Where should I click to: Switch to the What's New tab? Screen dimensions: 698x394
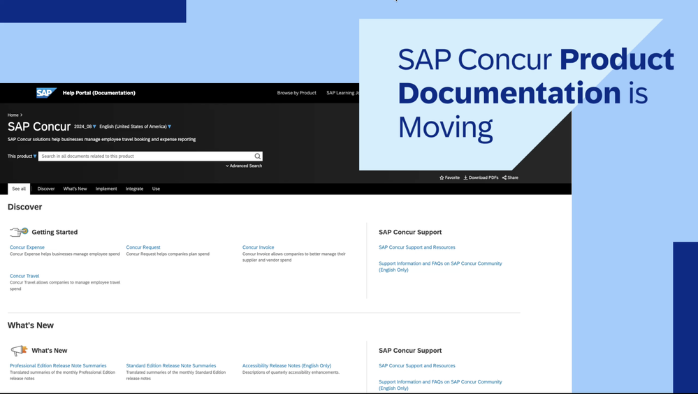(75, 189)
